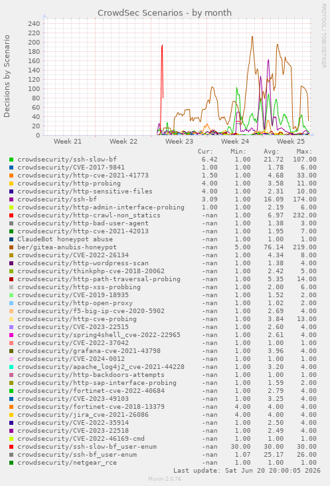This screenshot has height=486, width=330.
Task: Click the Max: column header
Action: (304, 152)
